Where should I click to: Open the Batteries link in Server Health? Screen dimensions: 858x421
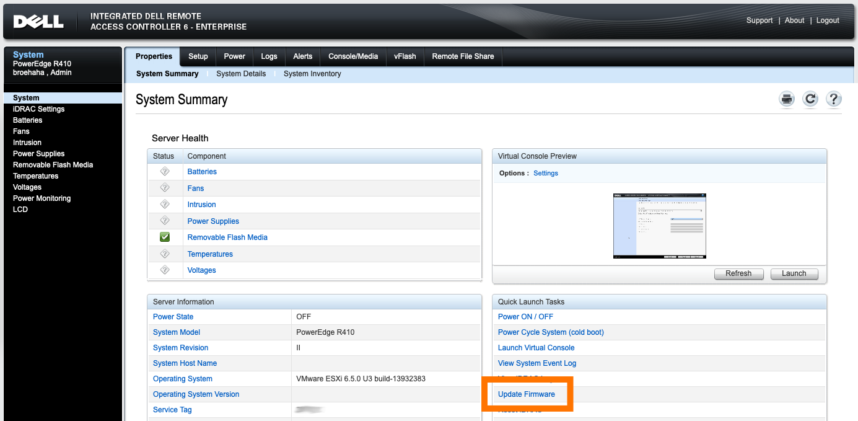(x=202, y=172)
